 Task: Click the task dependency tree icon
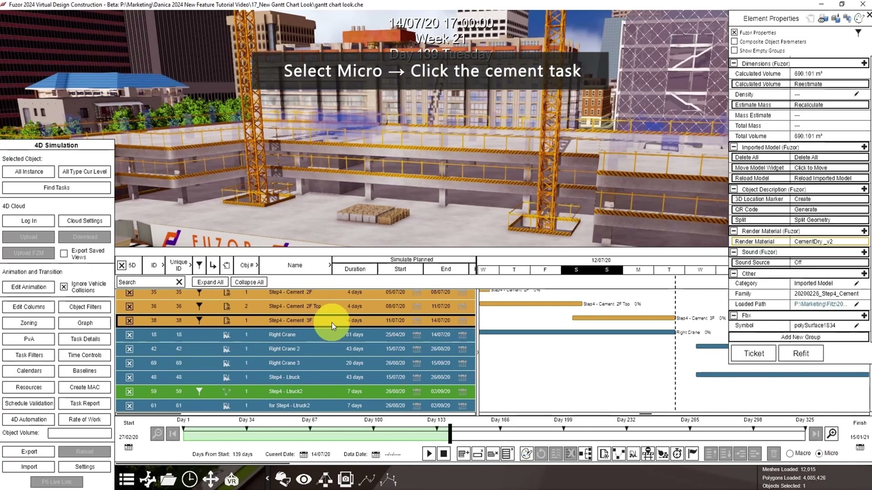point(585,453)
